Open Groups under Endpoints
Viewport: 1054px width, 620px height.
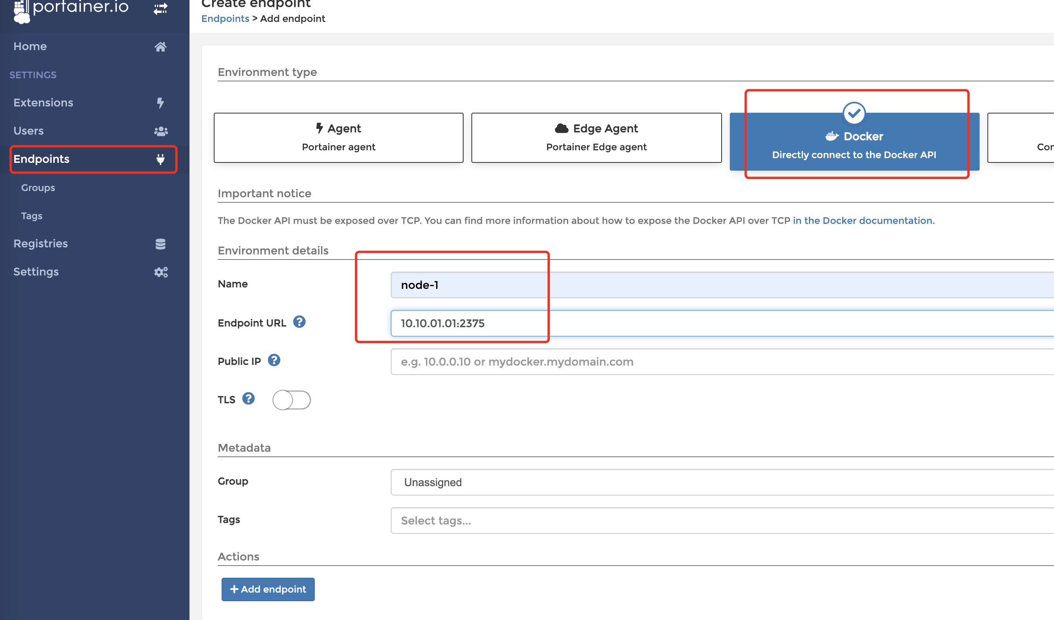[x=38, y=188]
